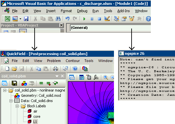This screenshot has width=175, height=124.
Task: Click the ngspice 26 title bar icon
Action: coord(121,53)
